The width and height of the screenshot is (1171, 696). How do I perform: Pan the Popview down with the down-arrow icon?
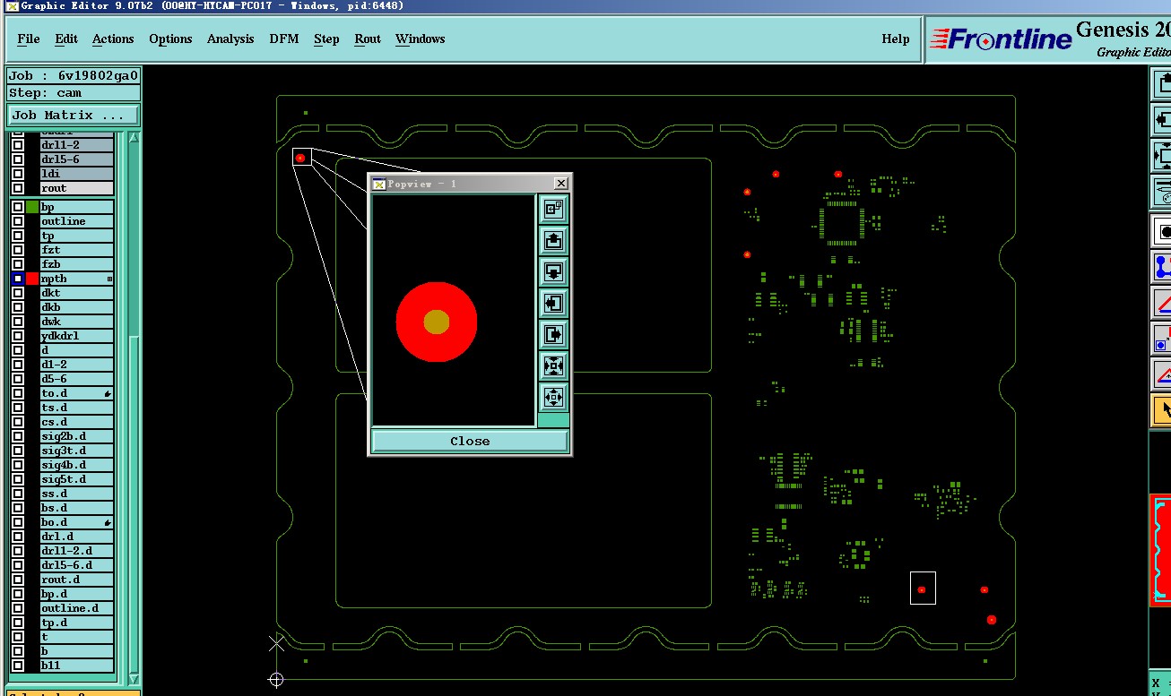point(553,271)
